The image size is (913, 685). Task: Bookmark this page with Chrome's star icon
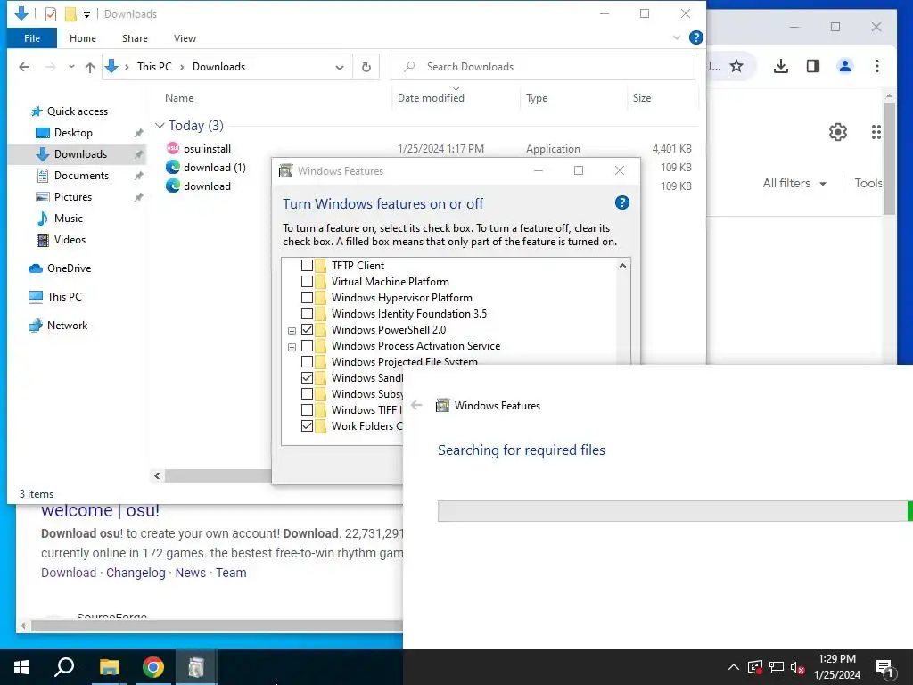pos(736,66)
